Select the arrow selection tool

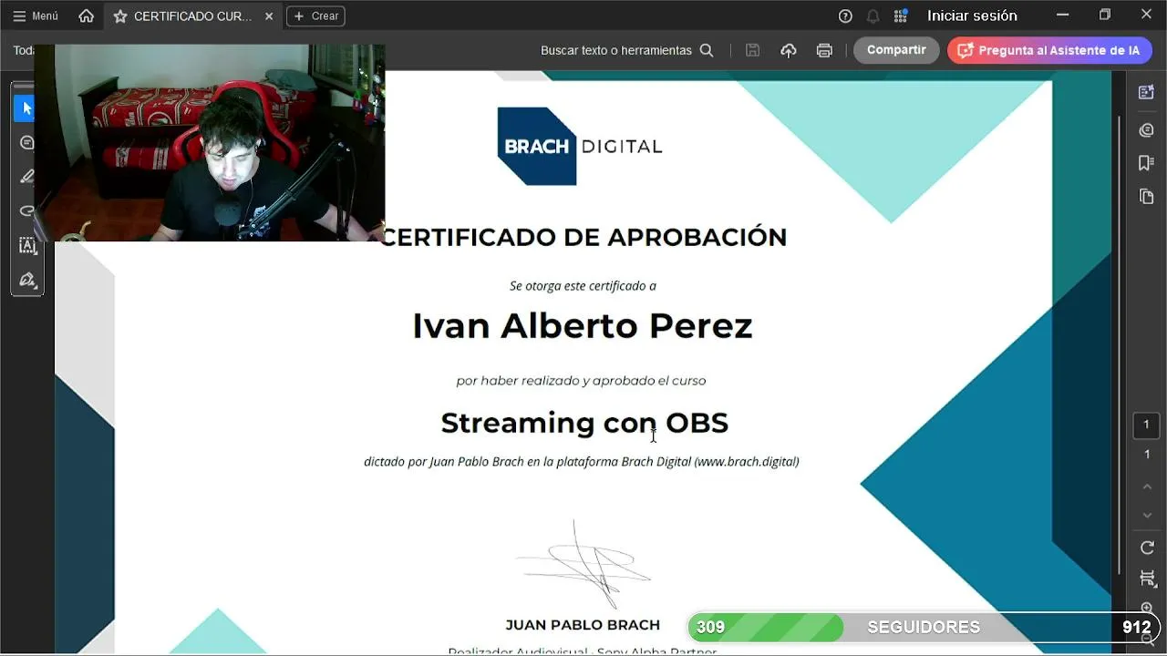click(26, 108)
